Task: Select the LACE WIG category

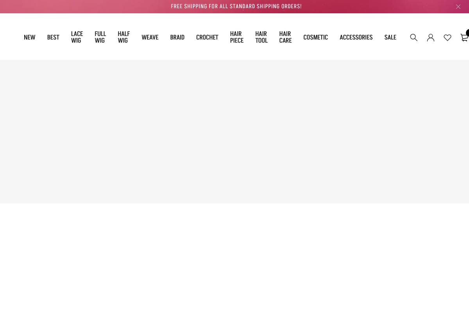Action: click(x=77, y=37)
